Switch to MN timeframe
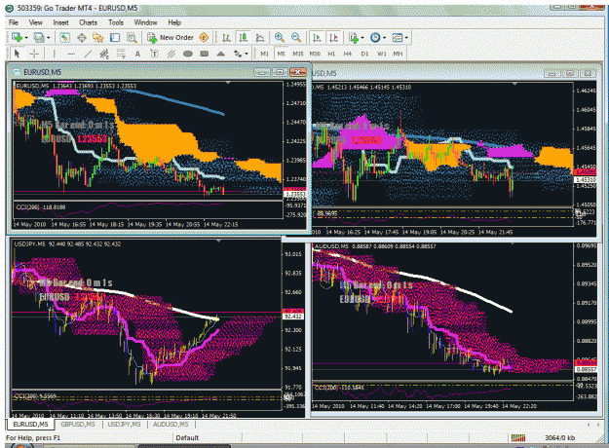Screen dimensions: 609x448 398,54
